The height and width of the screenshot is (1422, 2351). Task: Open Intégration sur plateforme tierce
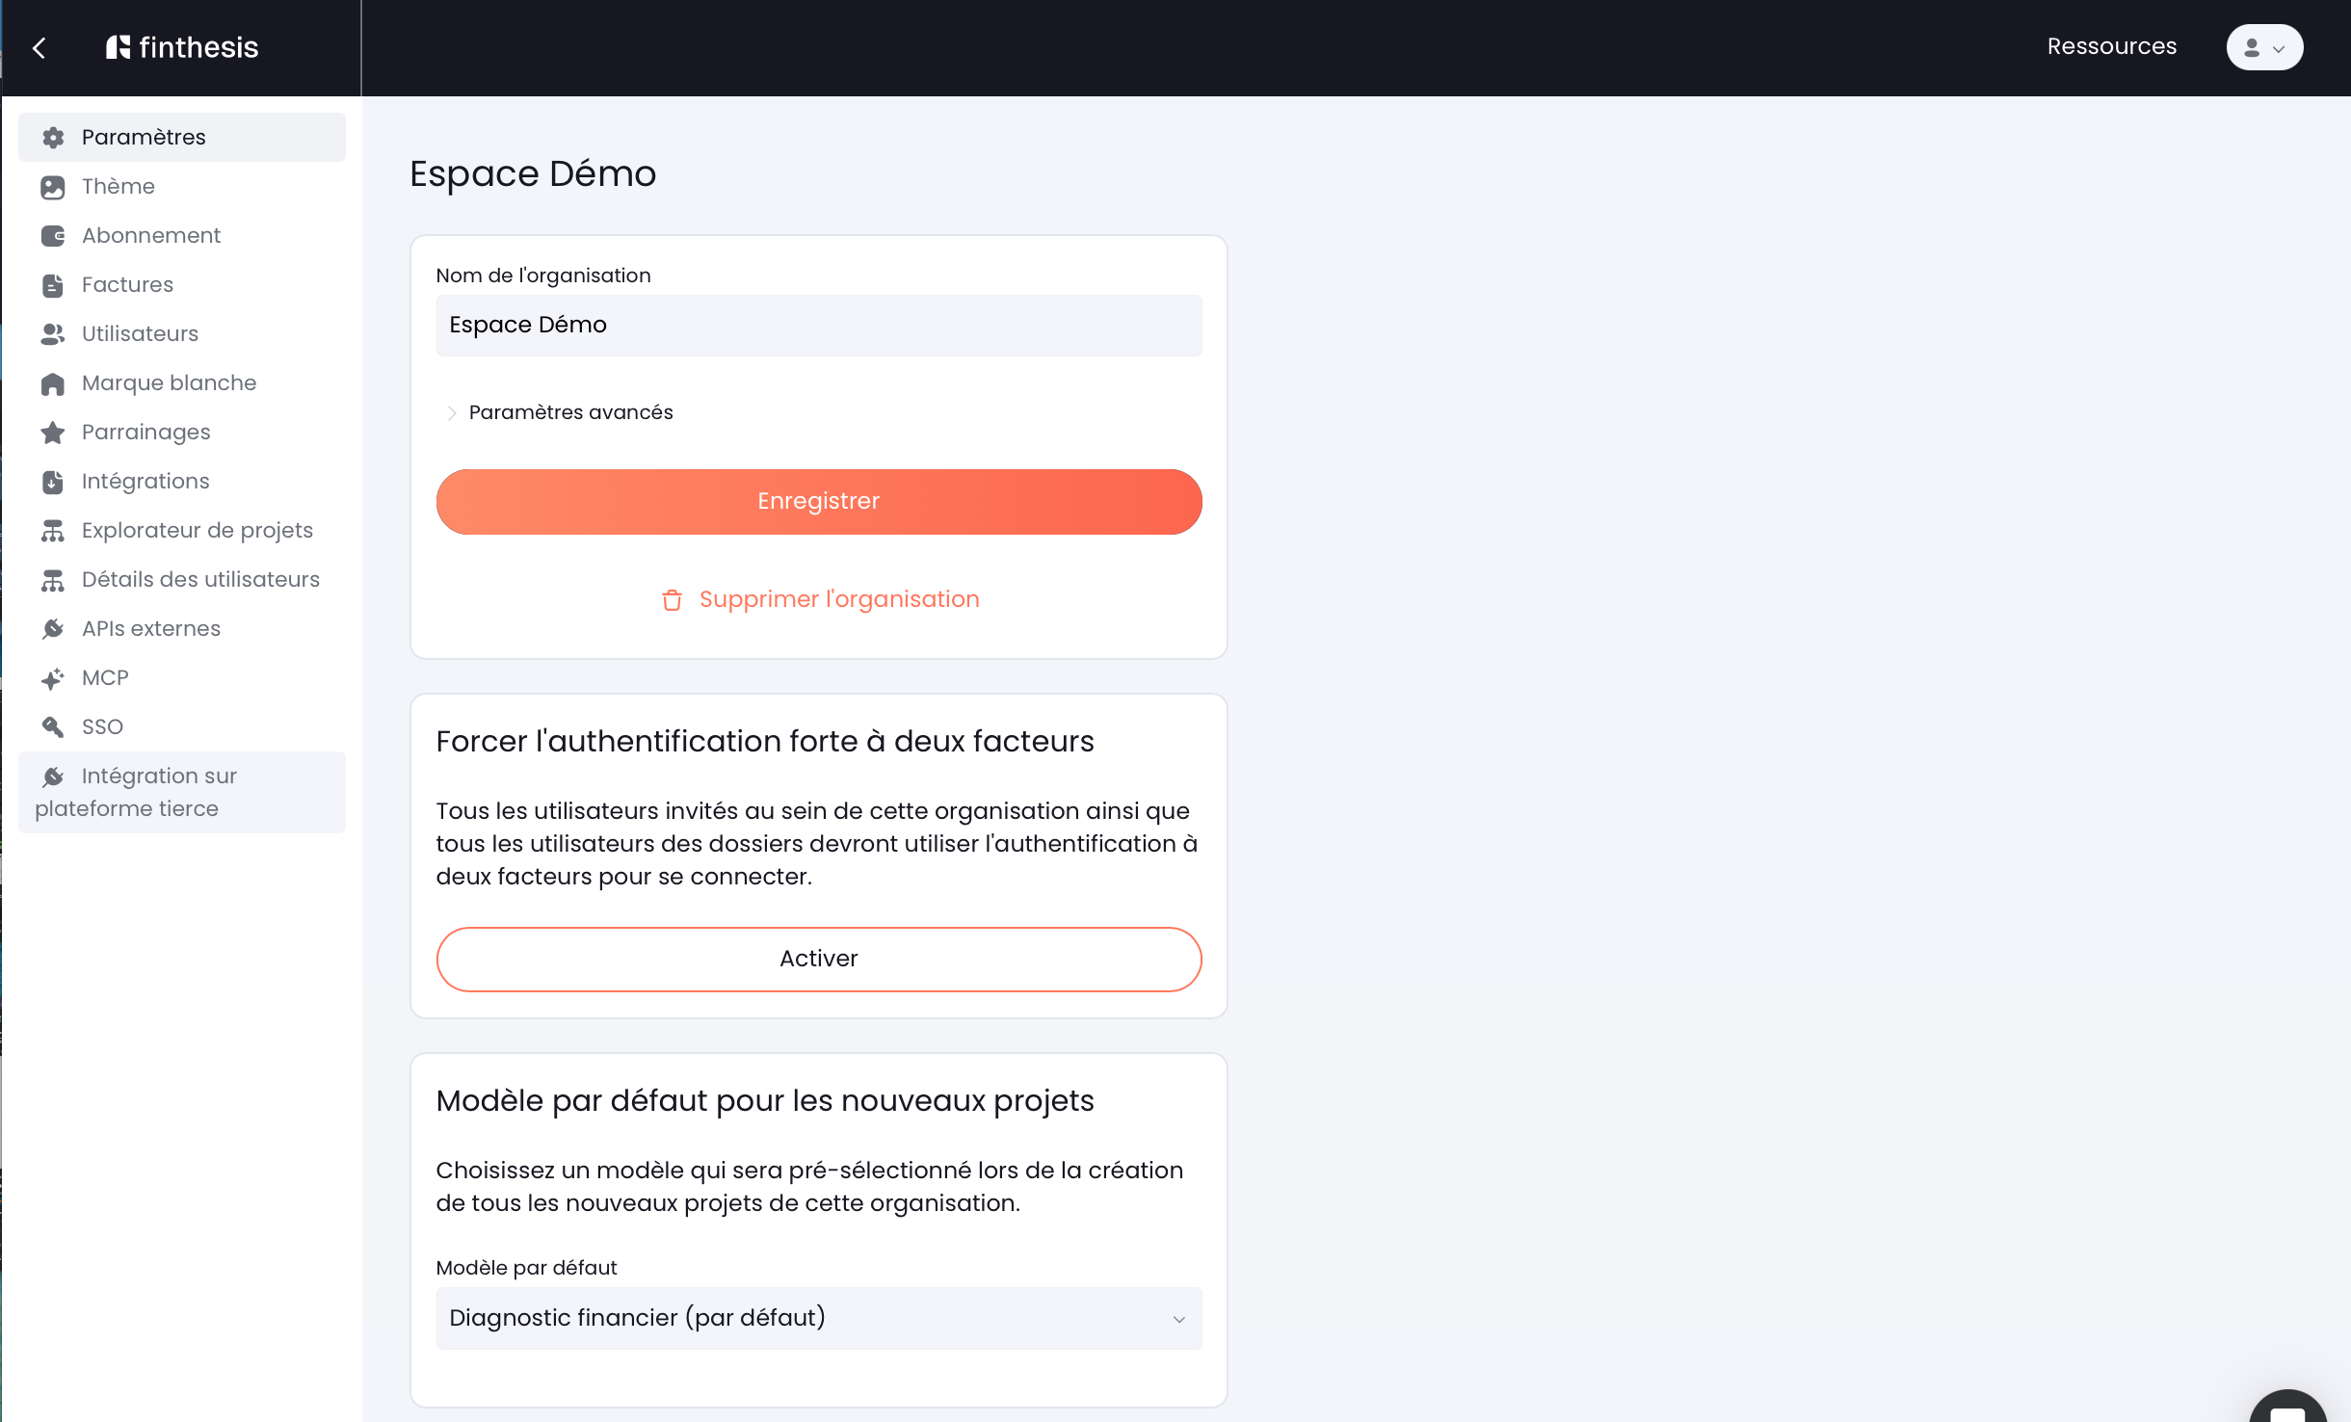click(182, 792)
